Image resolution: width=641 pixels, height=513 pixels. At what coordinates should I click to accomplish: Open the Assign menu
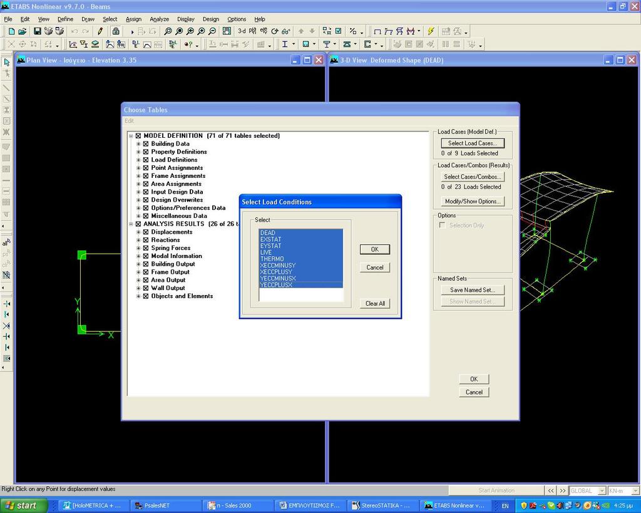tap(133, 19)
